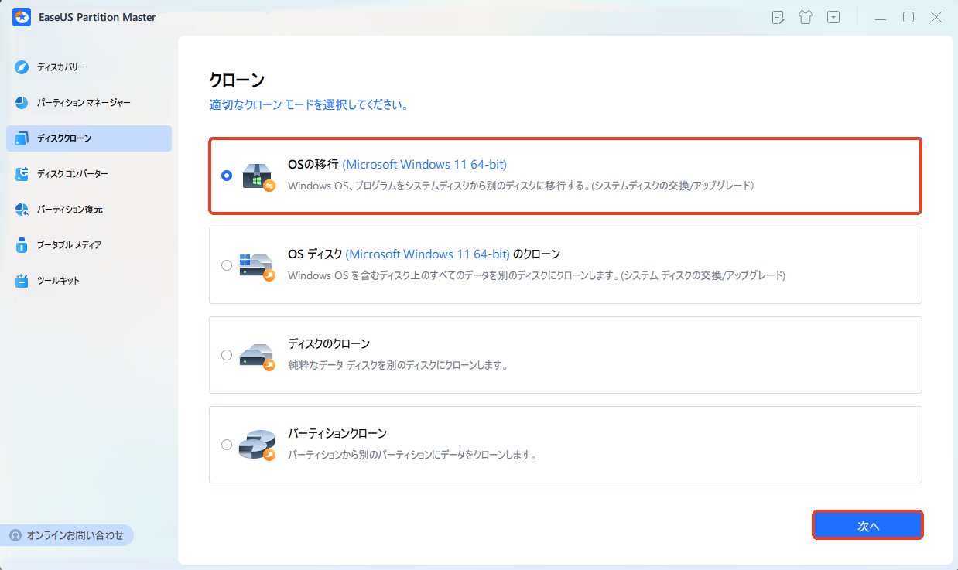Screen dimensions: 958x570
Task: Open the title bar dropdown arrow menu
Action: (833, 17)
